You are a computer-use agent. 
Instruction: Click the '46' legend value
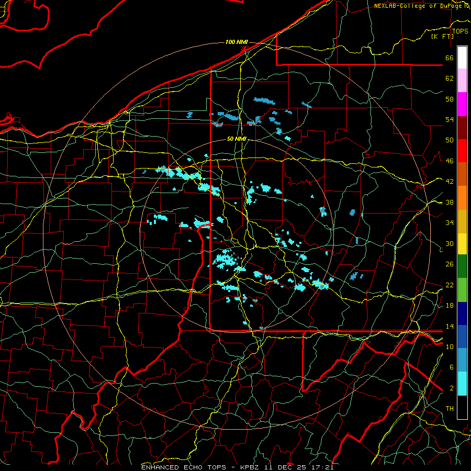click(450, 161)
